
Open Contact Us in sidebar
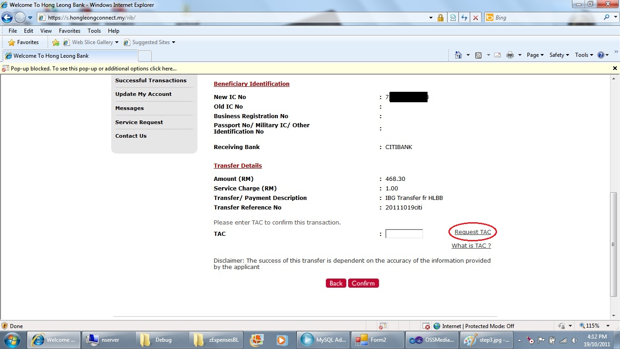131,136
